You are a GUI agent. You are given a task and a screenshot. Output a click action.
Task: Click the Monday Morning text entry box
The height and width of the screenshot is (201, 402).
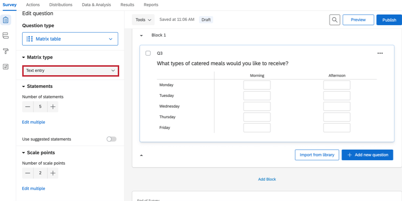pyautogui.click(x=257, y=85)
